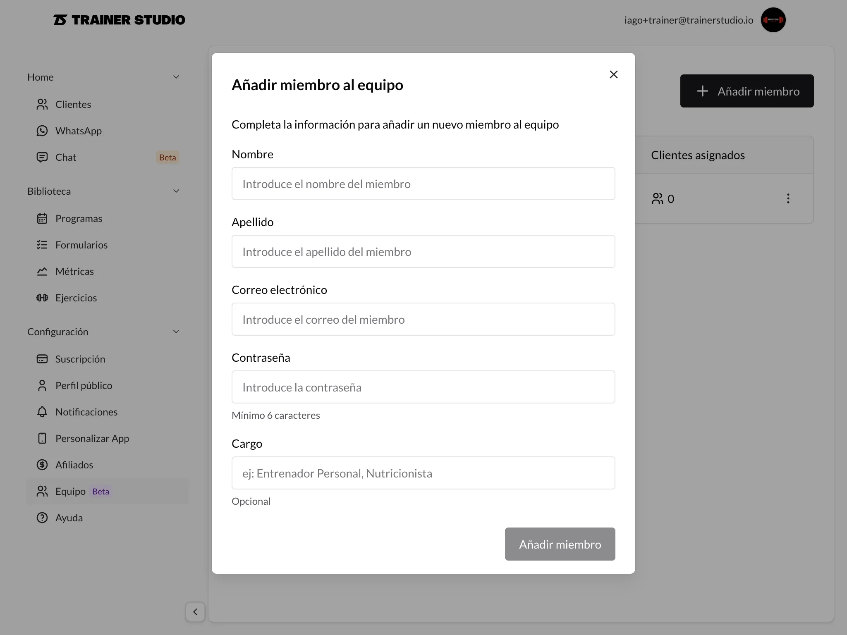Screen dimensions: 847x635
Task: Close the Añadir miembro al equipo dialog
Action: coord(614,74)
